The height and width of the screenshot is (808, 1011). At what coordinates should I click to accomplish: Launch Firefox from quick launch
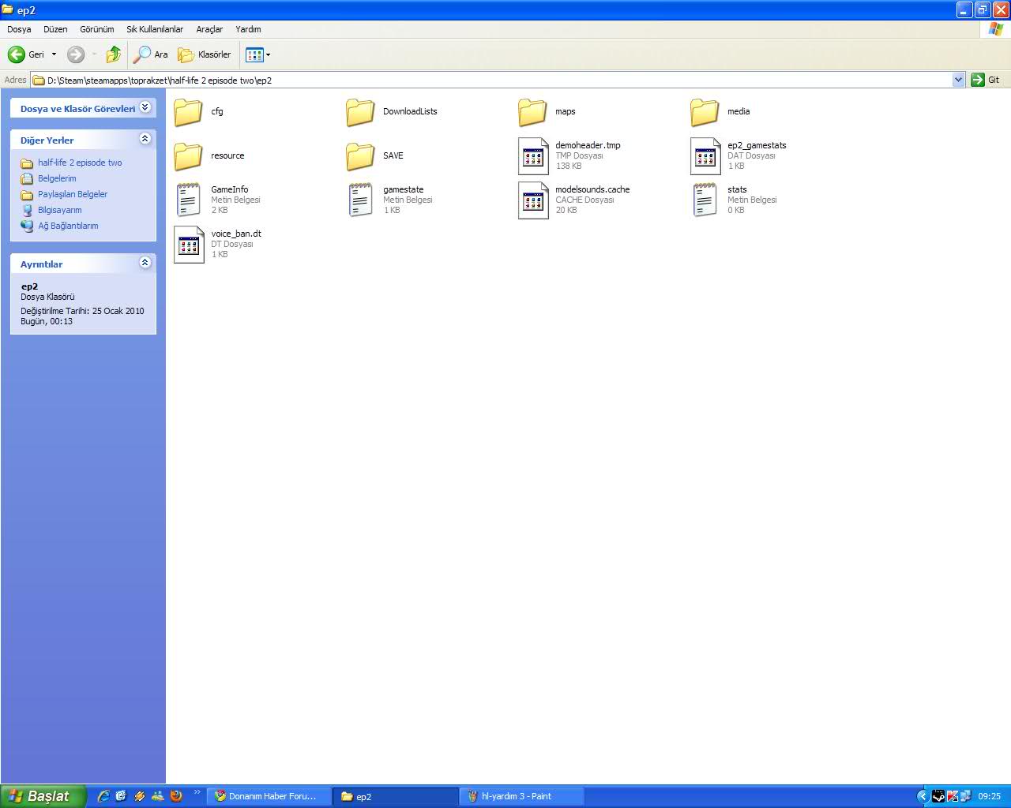pyautogui.click(x=176, y=796)
